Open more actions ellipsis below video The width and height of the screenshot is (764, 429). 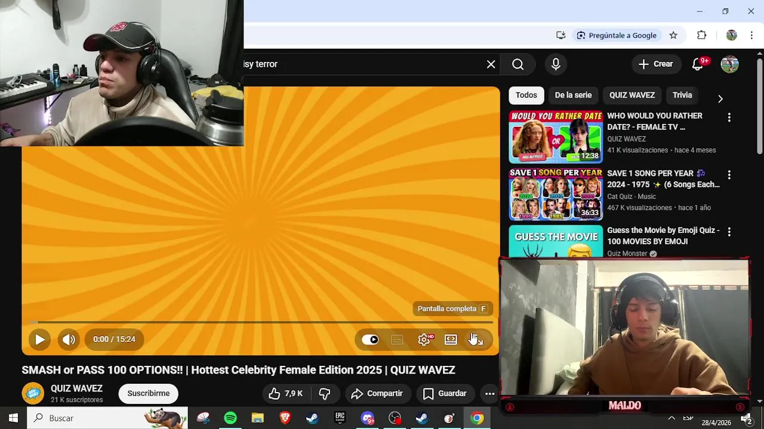[x=489, y=393]
